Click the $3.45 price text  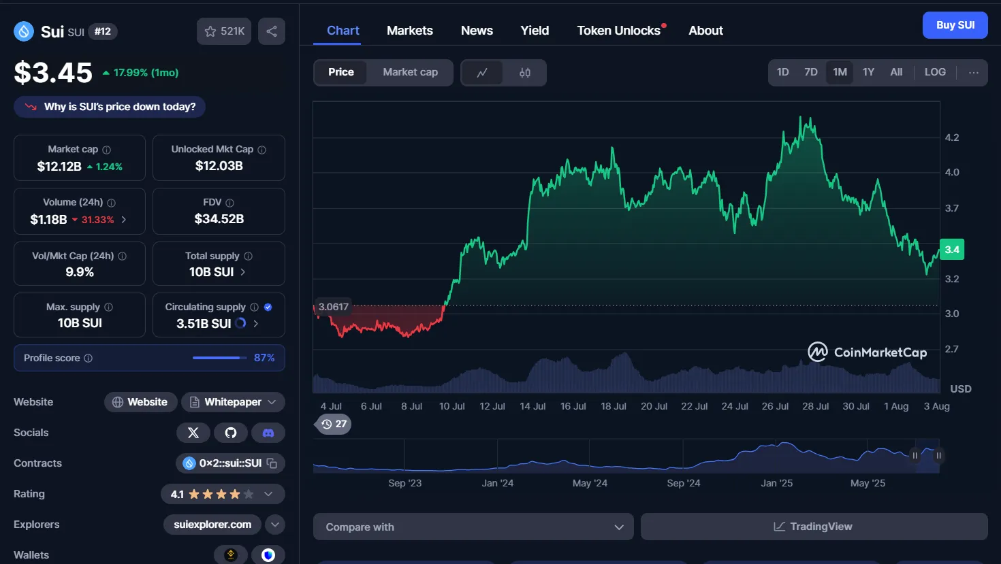[x=53, y=73]
